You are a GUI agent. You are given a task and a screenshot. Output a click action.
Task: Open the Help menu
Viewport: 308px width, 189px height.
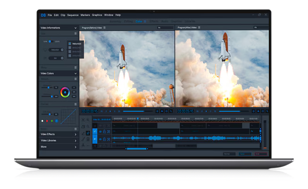[x=118, y=15]
